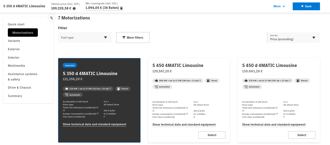The height and width of the screenshot is (145, 330).
Task: Go to Variants section
Action: pos(14,41)
